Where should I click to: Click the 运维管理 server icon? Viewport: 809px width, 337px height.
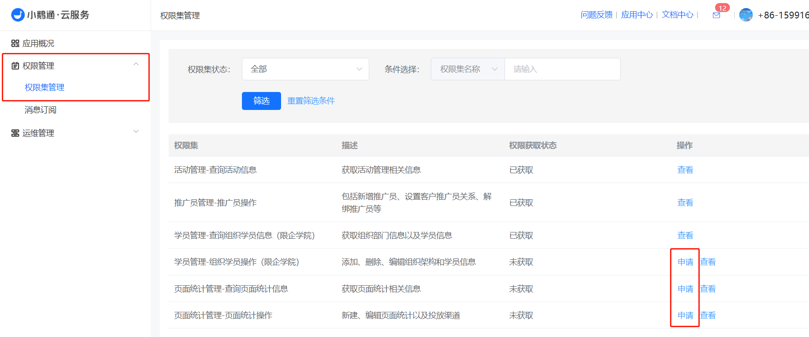(x=15, y=133)
